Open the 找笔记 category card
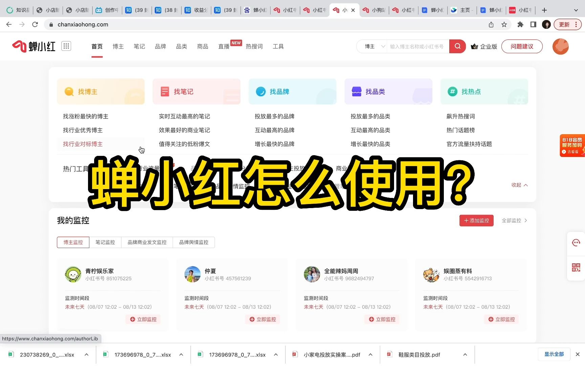This screenshot has width=585, height=366. [x=196, y=91]
